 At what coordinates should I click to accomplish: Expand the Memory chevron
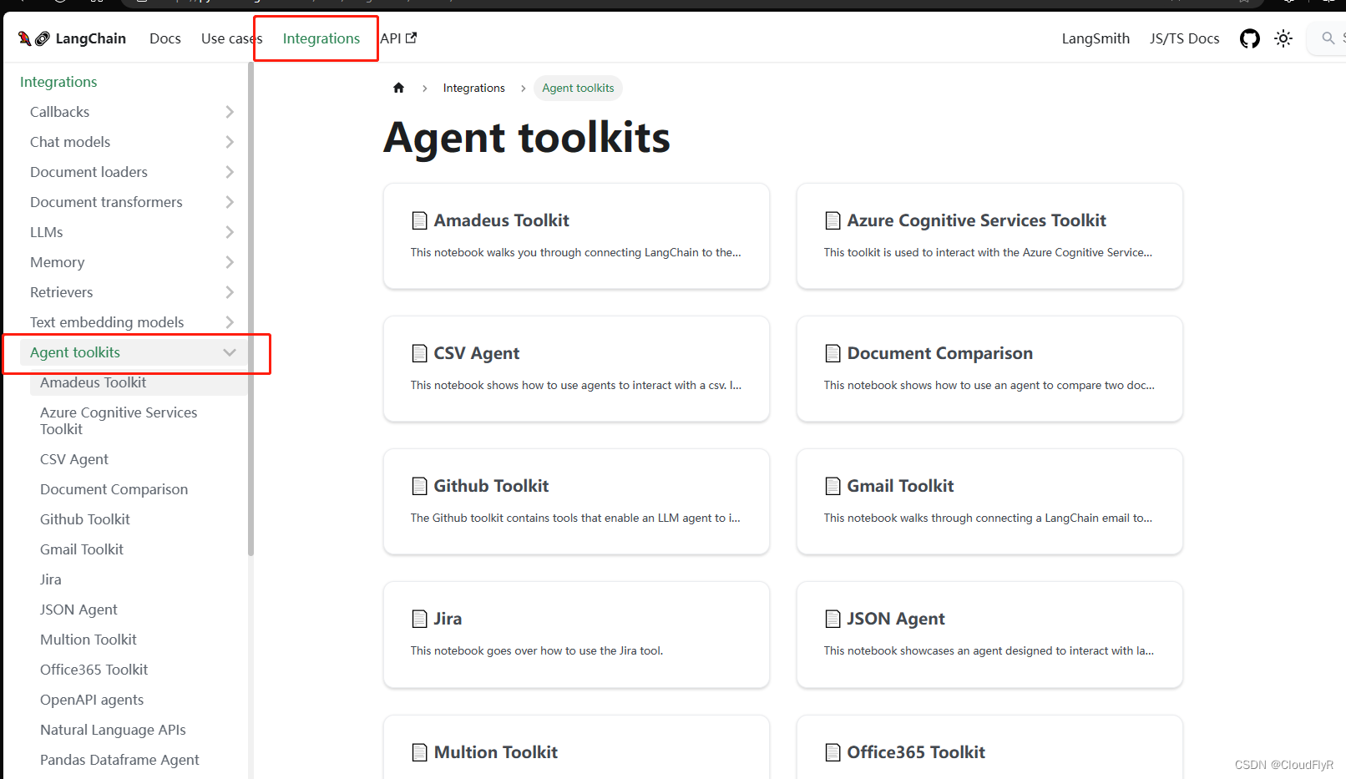click(x=230, y=262)
